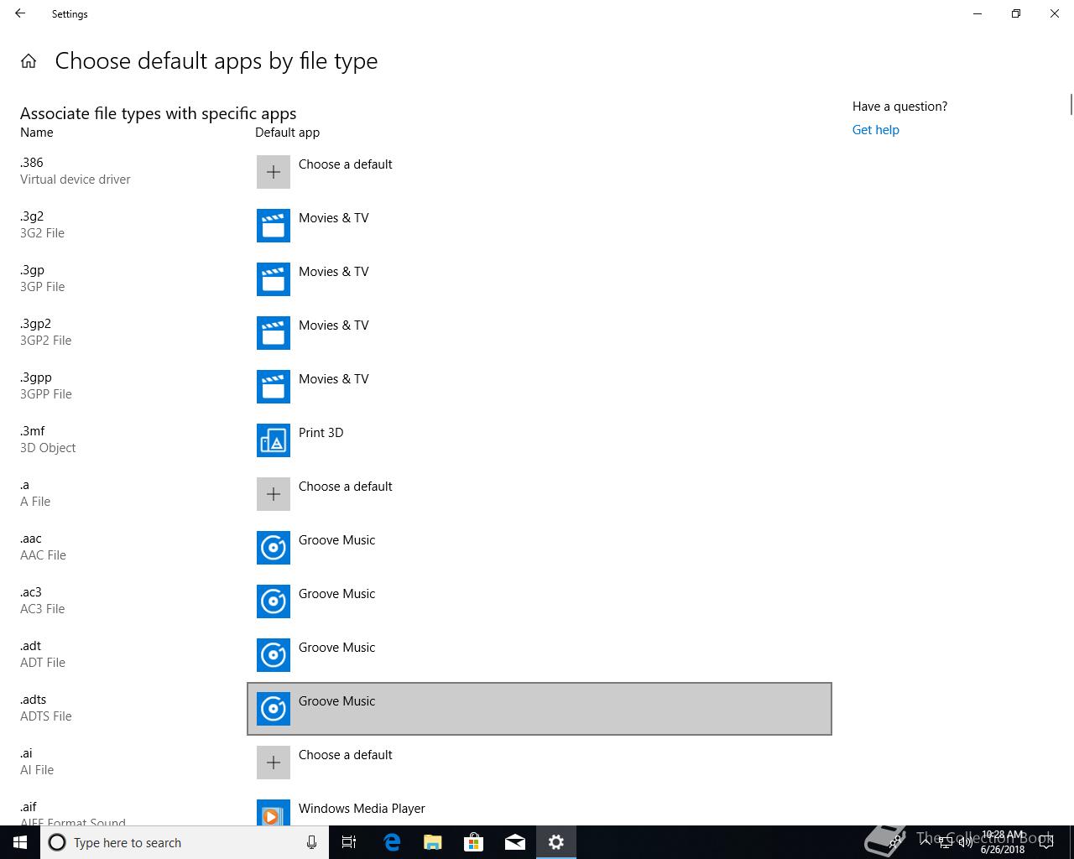
Task: Open Mail app from taskbar
Action: [515, 842]
